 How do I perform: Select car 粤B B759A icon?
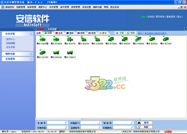point(166,39)
